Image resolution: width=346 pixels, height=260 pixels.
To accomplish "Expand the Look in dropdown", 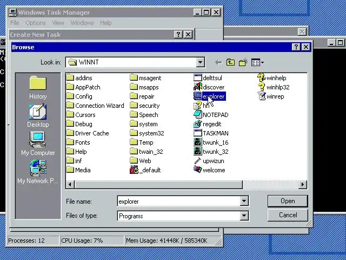I will [200, 63].
